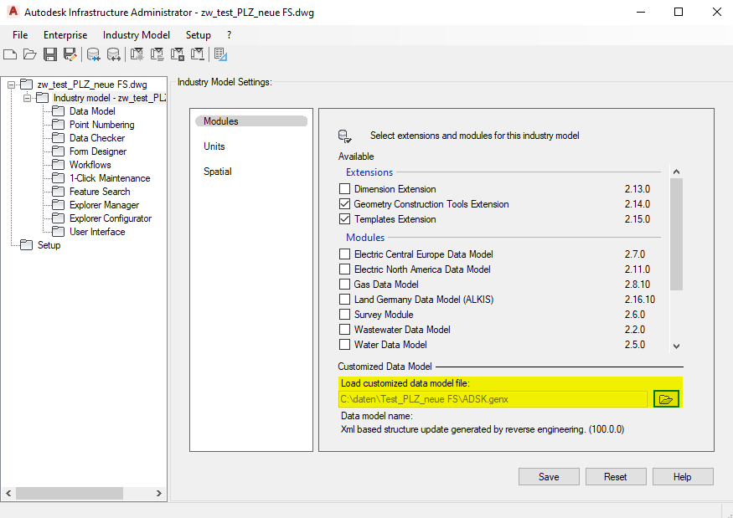Screen dimensions: 733x518
Task: Click the database icon with blue inward arrows
Action: point(94,54)
